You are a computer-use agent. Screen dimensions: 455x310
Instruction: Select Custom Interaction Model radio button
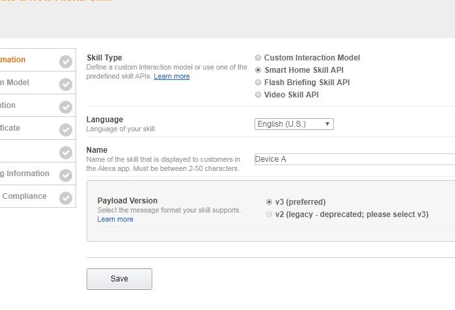coord(258,57)
